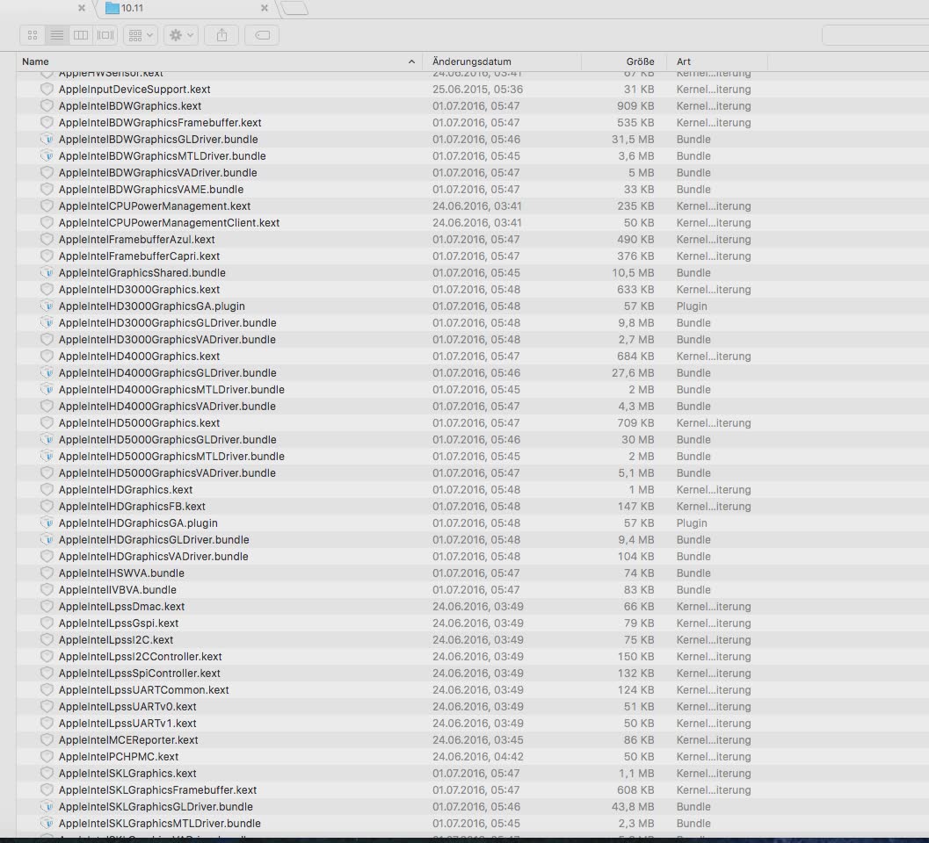Viewport: 929px width, 843px height.
Task: Close the 10.11 tab
Action: (265, 8)
